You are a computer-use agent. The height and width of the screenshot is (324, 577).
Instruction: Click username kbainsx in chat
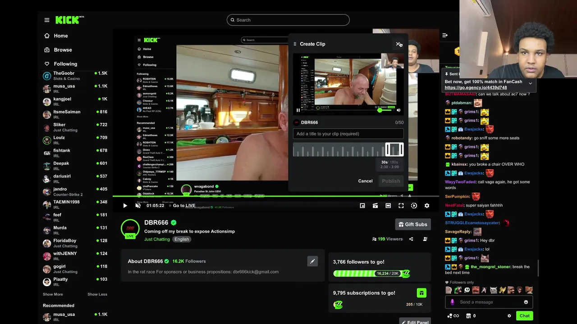point(459,164)
